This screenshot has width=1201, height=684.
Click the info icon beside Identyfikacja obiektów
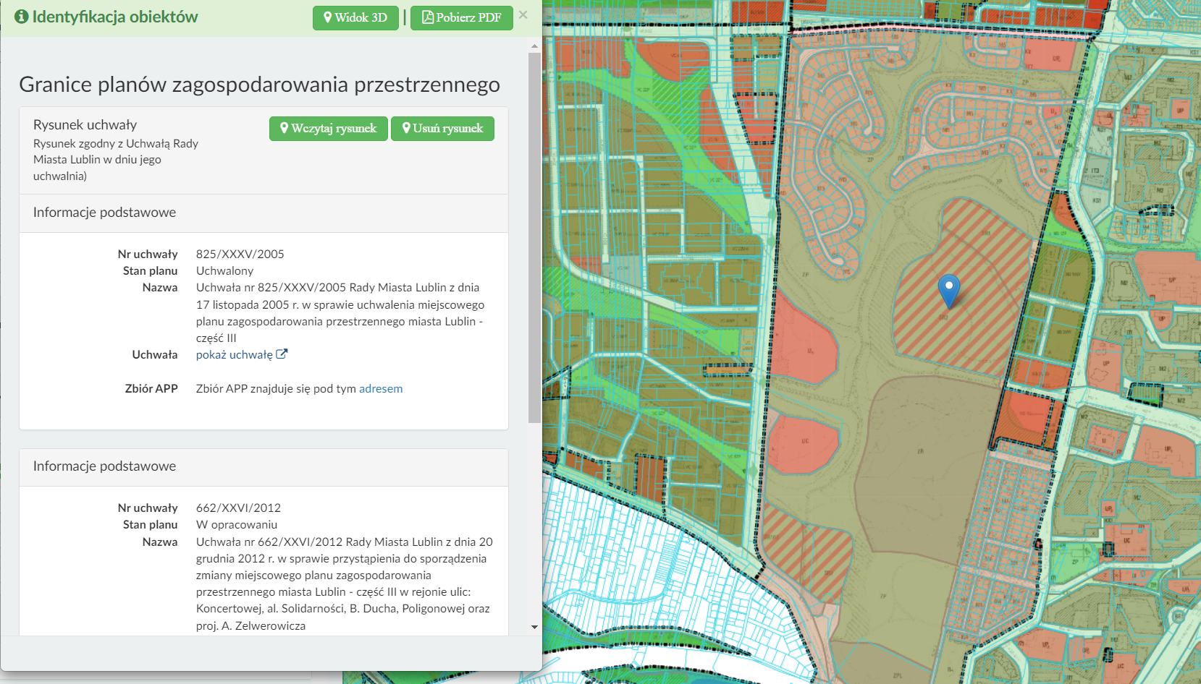coord(22,17)
